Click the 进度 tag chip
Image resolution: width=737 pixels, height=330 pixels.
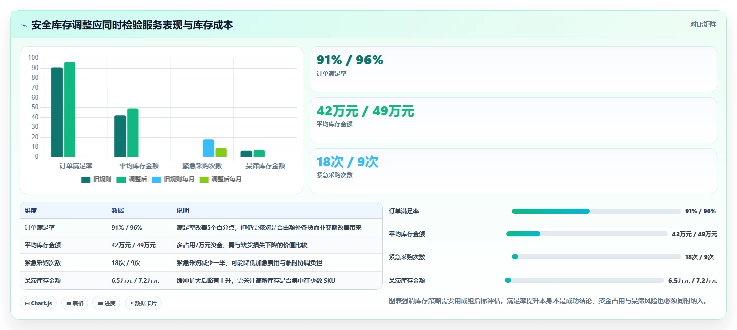coord(106,303)
